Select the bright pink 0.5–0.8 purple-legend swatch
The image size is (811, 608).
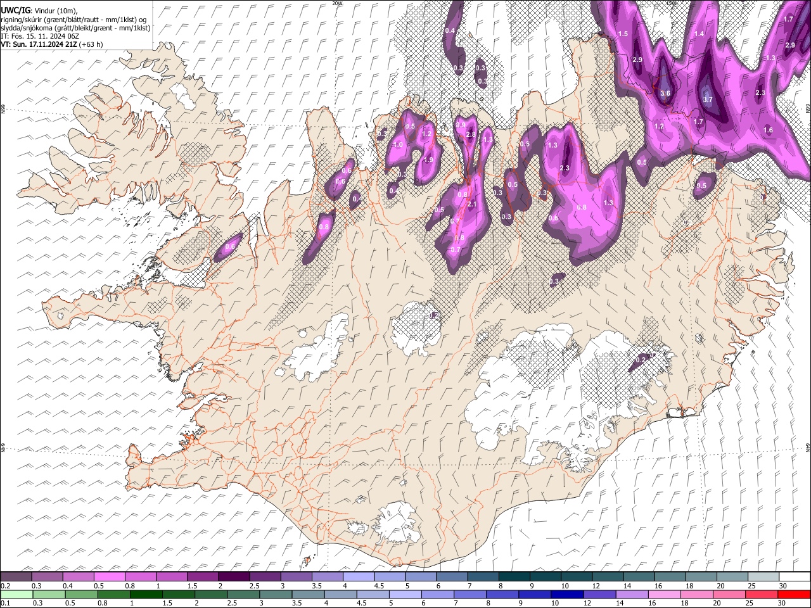click(x=109, y=576)
